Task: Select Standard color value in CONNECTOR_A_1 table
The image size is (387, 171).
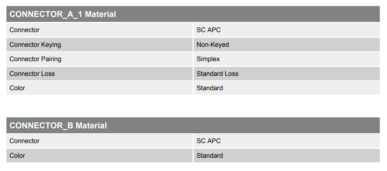Action: tap(210, 88)
